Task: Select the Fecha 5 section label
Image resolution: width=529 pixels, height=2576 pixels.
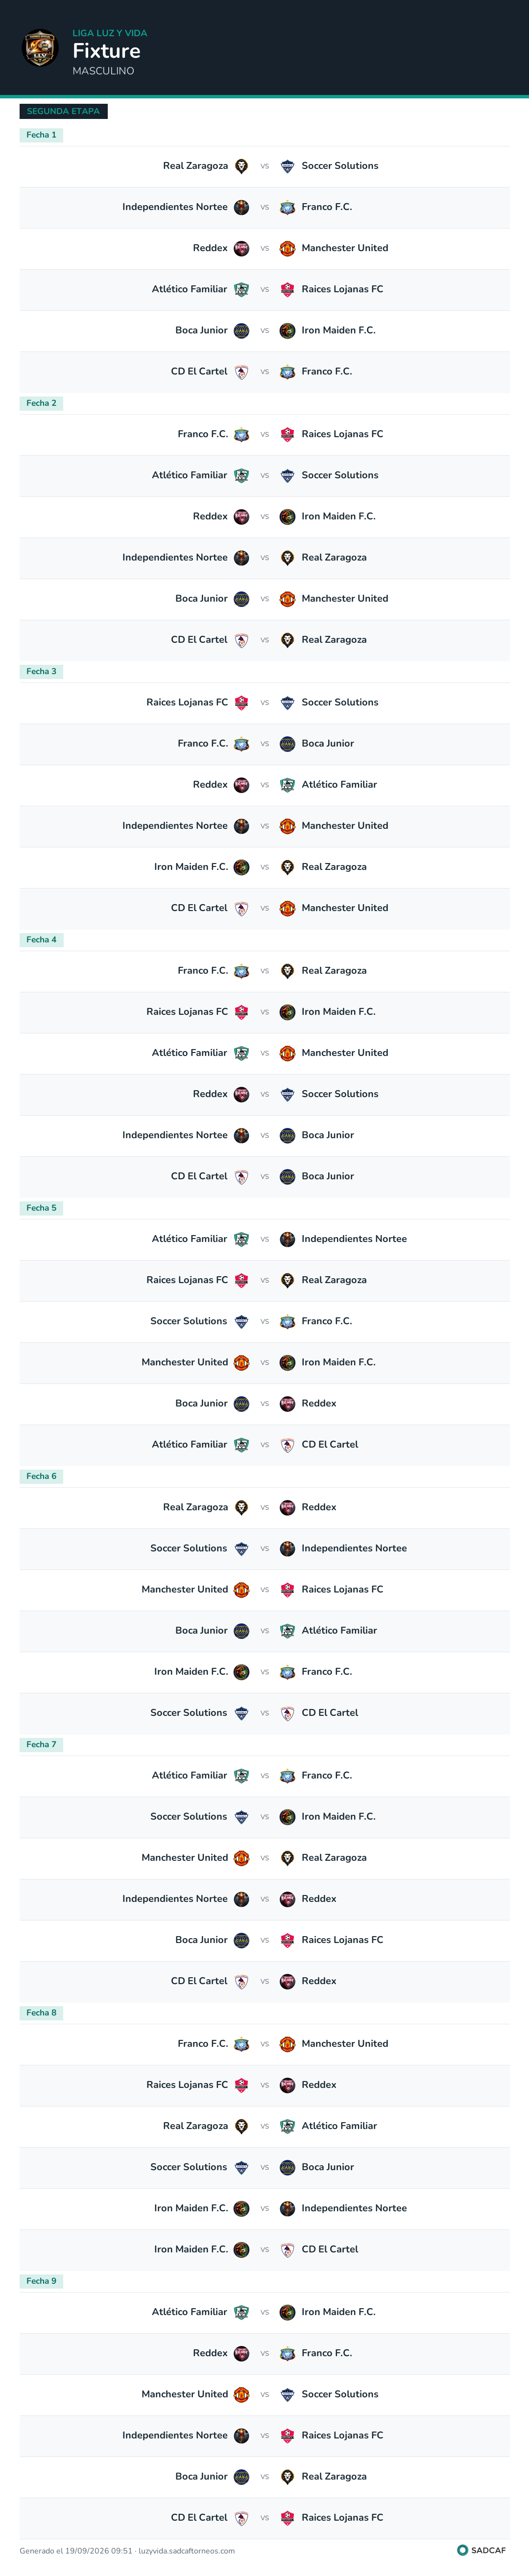Action: pos(41,1208)
